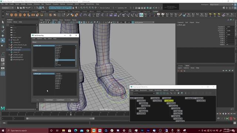Image resolution: width=237 pixels, height=133 pixels.
Task: Open Layers menu in layer editor
Action: coord(180,68)
